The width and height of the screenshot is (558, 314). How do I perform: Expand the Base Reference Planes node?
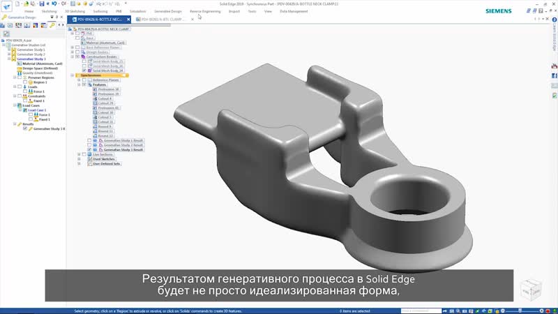73,47
